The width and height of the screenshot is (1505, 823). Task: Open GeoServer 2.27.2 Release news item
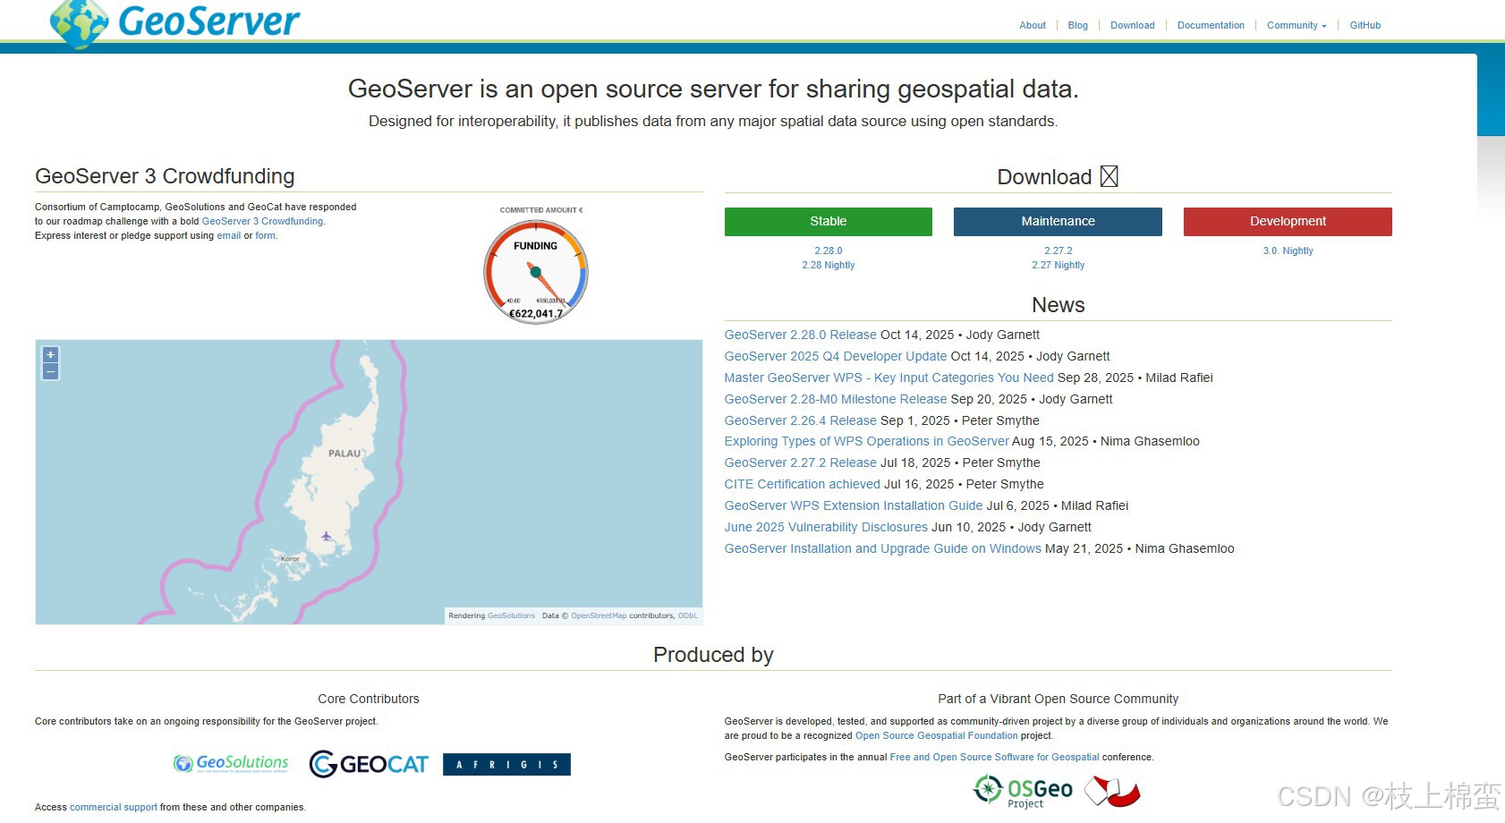pos(801,462)
